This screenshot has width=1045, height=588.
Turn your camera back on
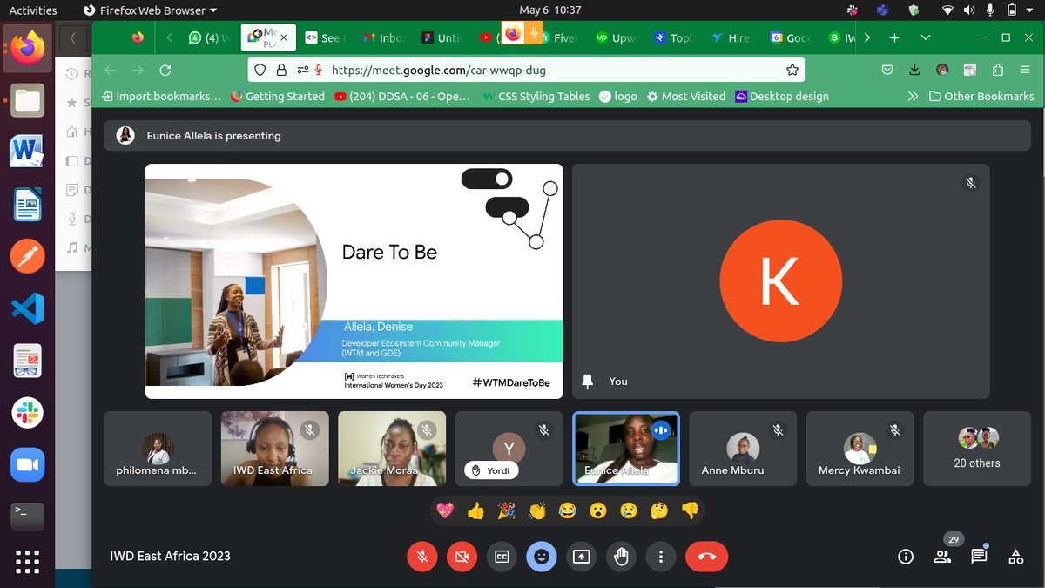click(462, 556)
